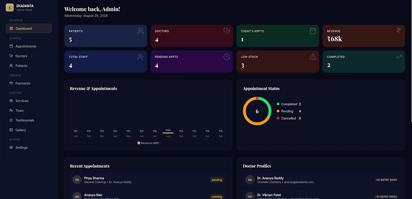Image resolution: width=412 pixels, height=199 pixels.
Task: Click the Services gear icon in sidebar
Action: (x=11, y=100)
